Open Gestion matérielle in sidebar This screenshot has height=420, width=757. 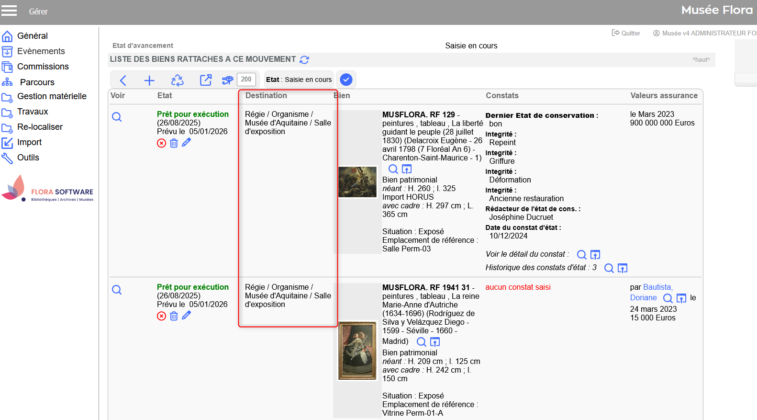[x=52, y=96]
